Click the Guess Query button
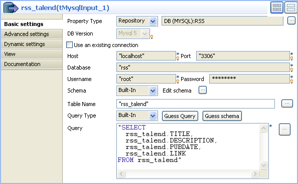The height and width of the screenshot is (184, 298). pos(180,116)
